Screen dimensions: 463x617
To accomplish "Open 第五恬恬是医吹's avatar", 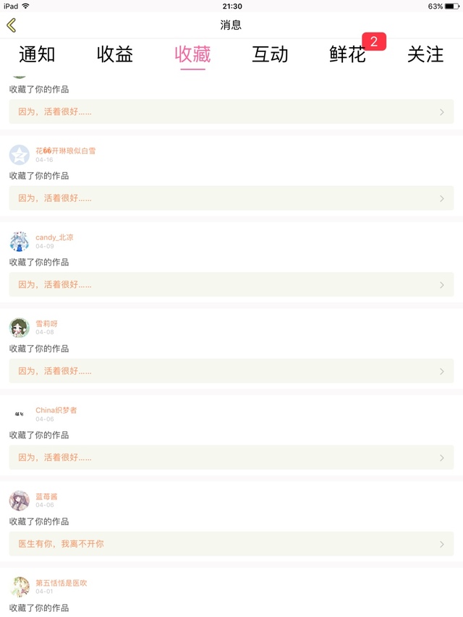I will [20, 587].
